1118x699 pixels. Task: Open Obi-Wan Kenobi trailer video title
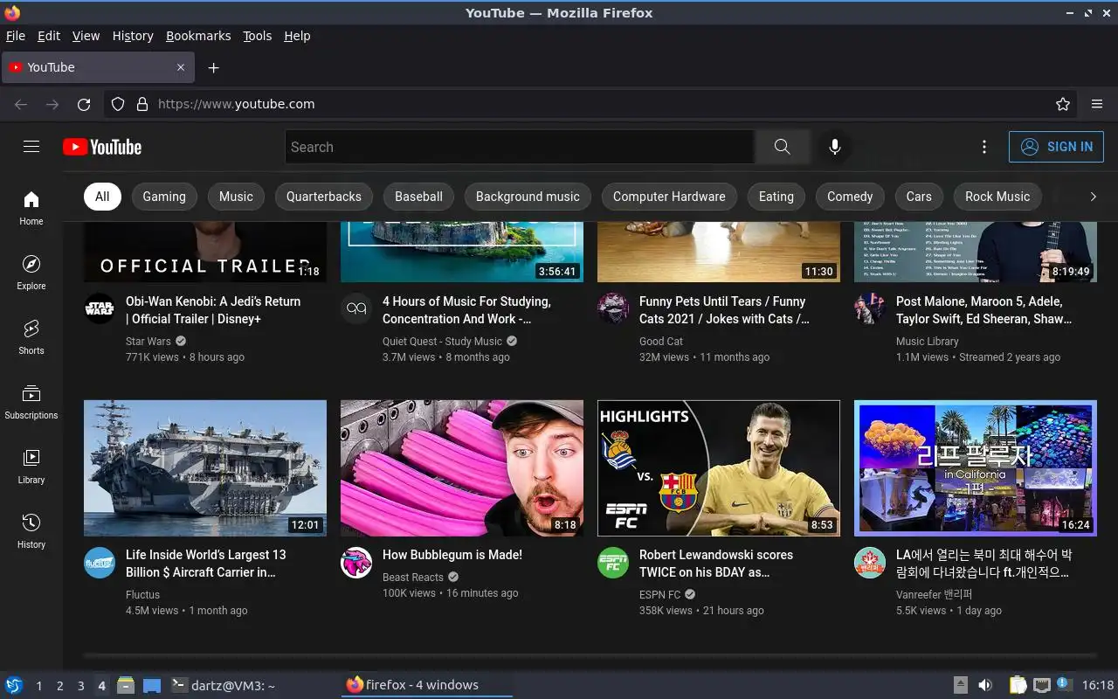(x=213, y=310)
